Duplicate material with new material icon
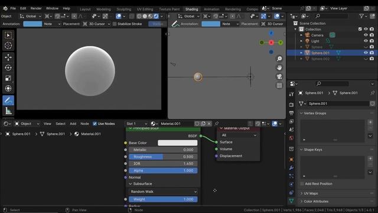 pyautogui.click(x=203, y=124)
